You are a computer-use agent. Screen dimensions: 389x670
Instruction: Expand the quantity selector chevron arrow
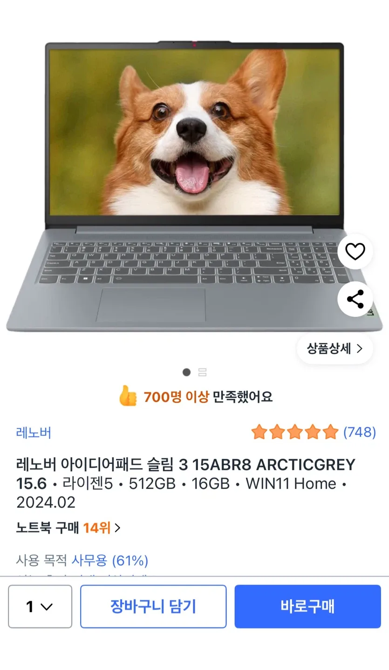point(47,607)
